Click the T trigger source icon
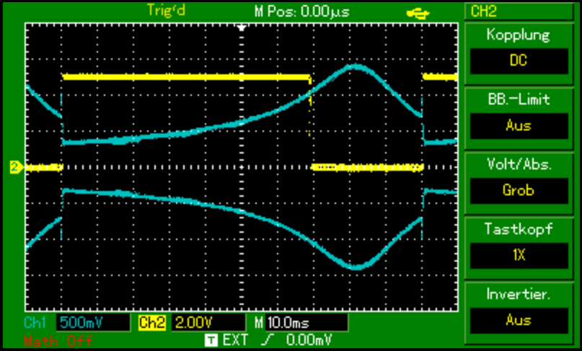 click(211, 339)
